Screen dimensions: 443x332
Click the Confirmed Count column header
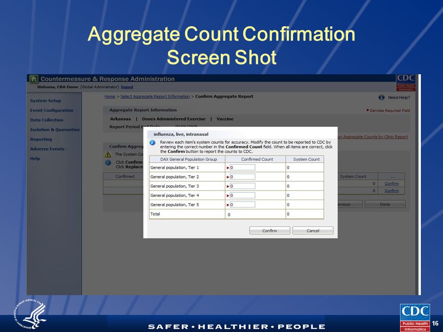click(257, 159)
